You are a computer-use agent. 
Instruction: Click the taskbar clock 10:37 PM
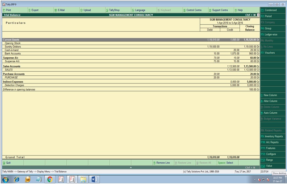click(x=277, y=179)
